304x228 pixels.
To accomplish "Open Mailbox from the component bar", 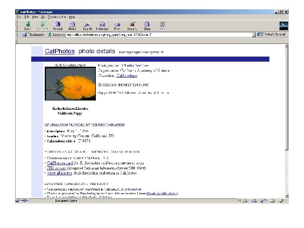I will (x=254, y=201).
